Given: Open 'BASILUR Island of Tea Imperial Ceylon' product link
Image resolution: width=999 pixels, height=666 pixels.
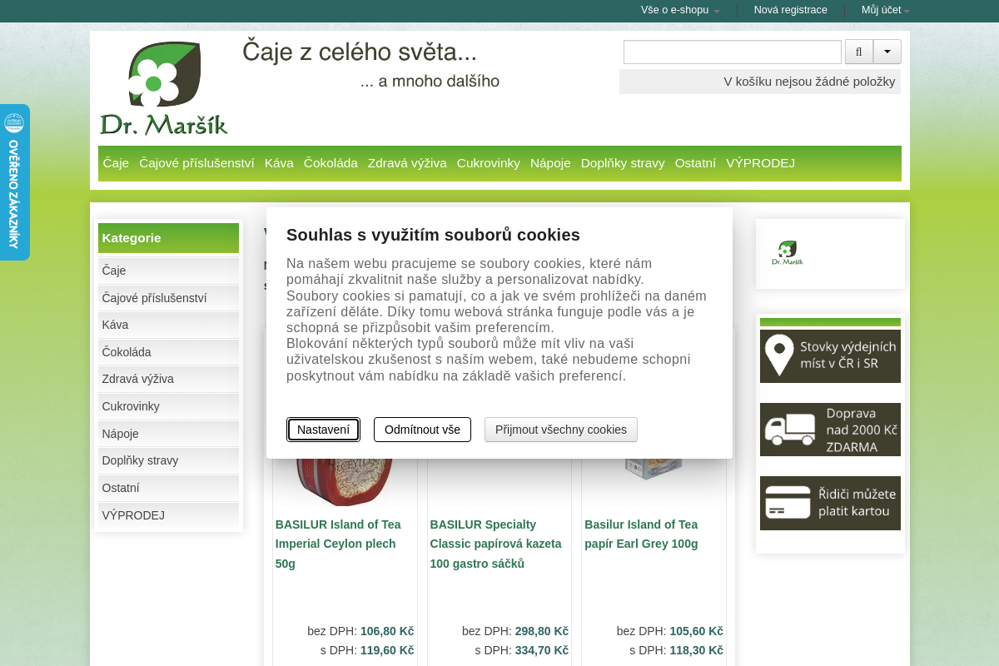Looking at the screenshot, I should [338, 544].
